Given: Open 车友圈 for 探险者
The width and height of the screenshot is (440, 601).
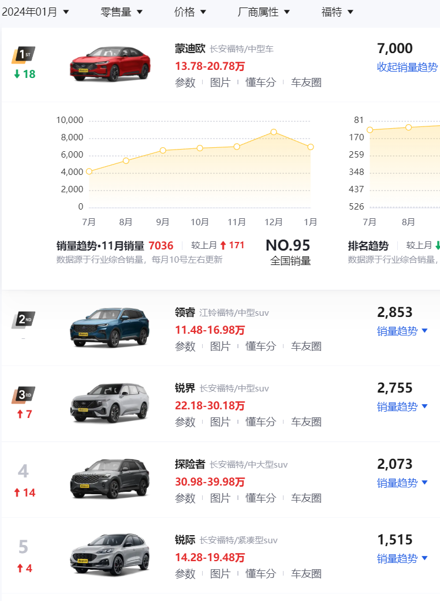Looking at the screenshot, I should pyautogui.click(x=306, y=498).
